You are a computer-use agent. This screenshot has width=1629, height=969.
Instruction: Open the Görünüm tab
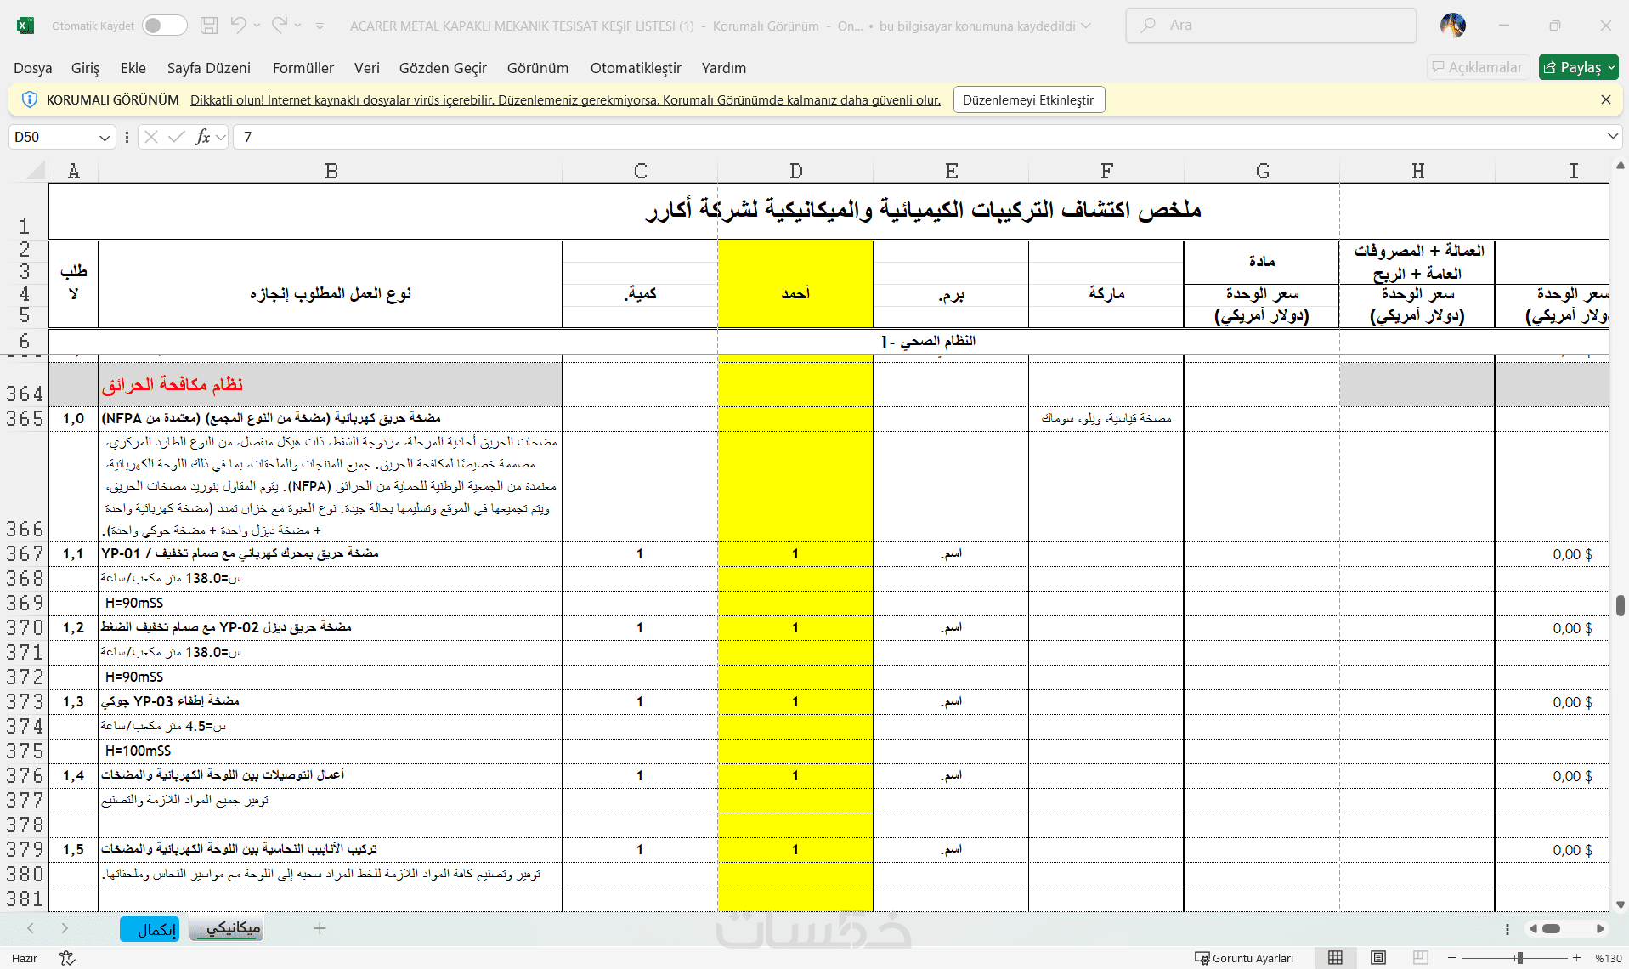click(538, 68)
